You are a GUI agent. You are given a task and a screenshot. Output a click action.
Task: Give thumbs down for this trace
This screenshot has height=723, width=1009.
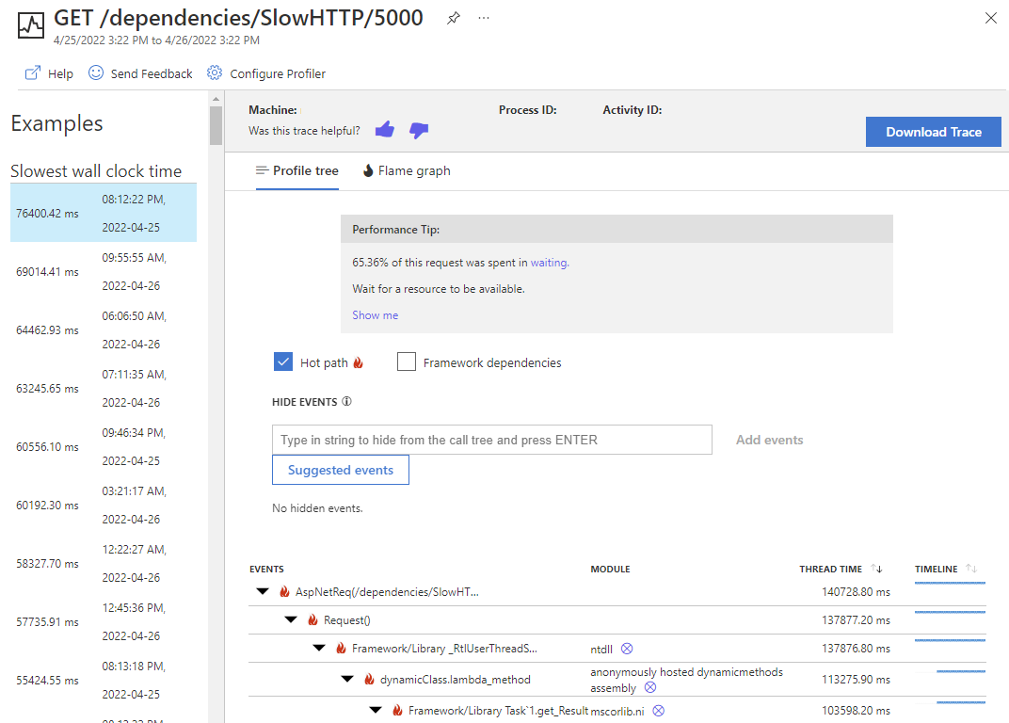pyautogui.click(x=419, y=130)
